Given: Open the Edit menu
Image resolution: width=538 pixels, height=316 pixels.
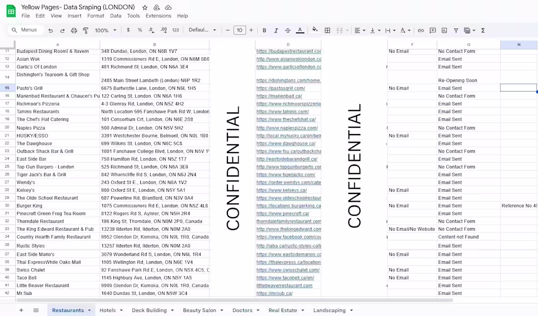Looking at the screenshot, I should [x=40, y=16].
